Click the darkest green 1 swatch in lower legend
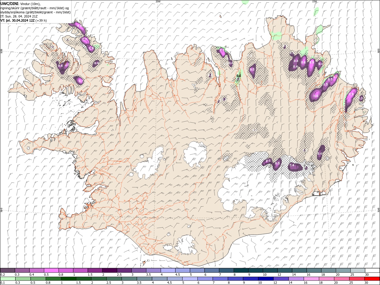 point(68,279)
